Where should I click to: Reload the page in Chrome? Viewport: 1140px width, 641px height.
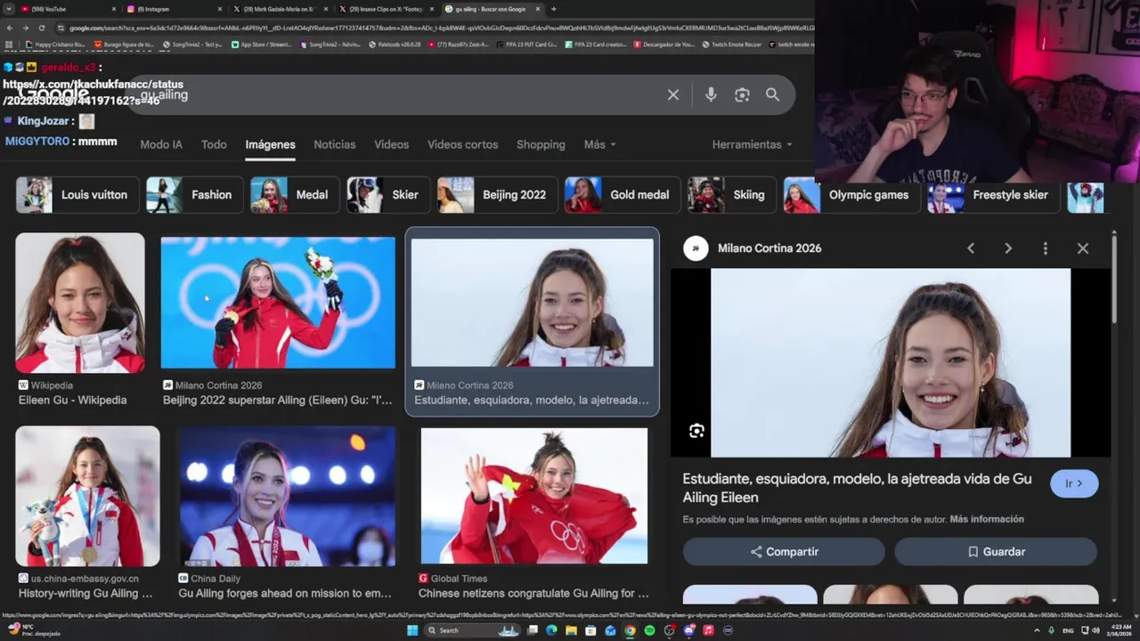pos(41,28)
